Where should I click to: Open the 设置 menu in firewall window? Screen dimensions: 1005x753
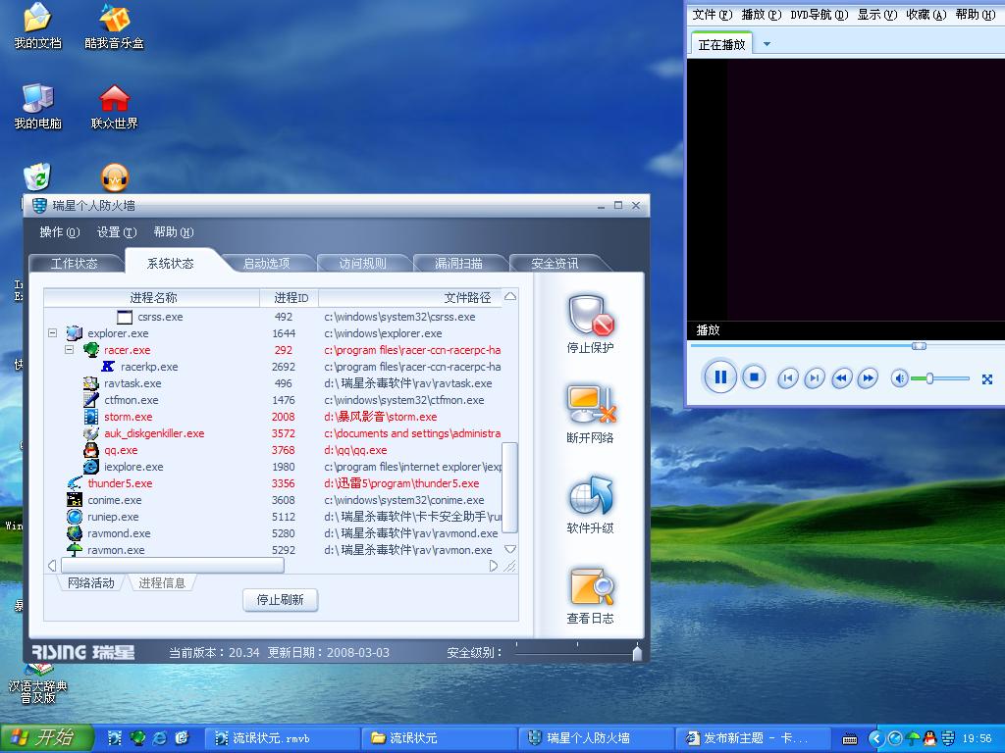tap(116, 232)
